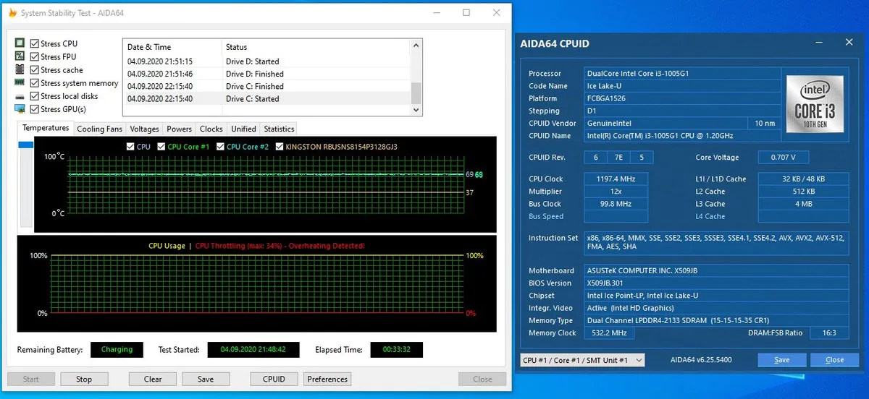Click the L3 Cache value 4 MB
The width and height of the screenshot is (869, 399).
803,205
